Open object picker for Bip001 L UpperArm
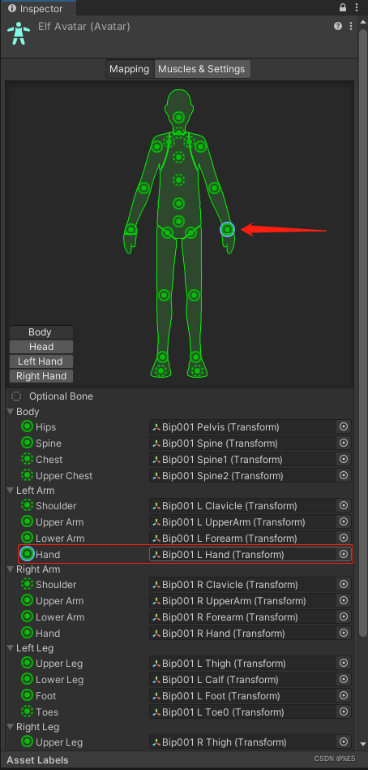Image resolution: width=368 pixels, height=770 pixels. coord(344,521)
